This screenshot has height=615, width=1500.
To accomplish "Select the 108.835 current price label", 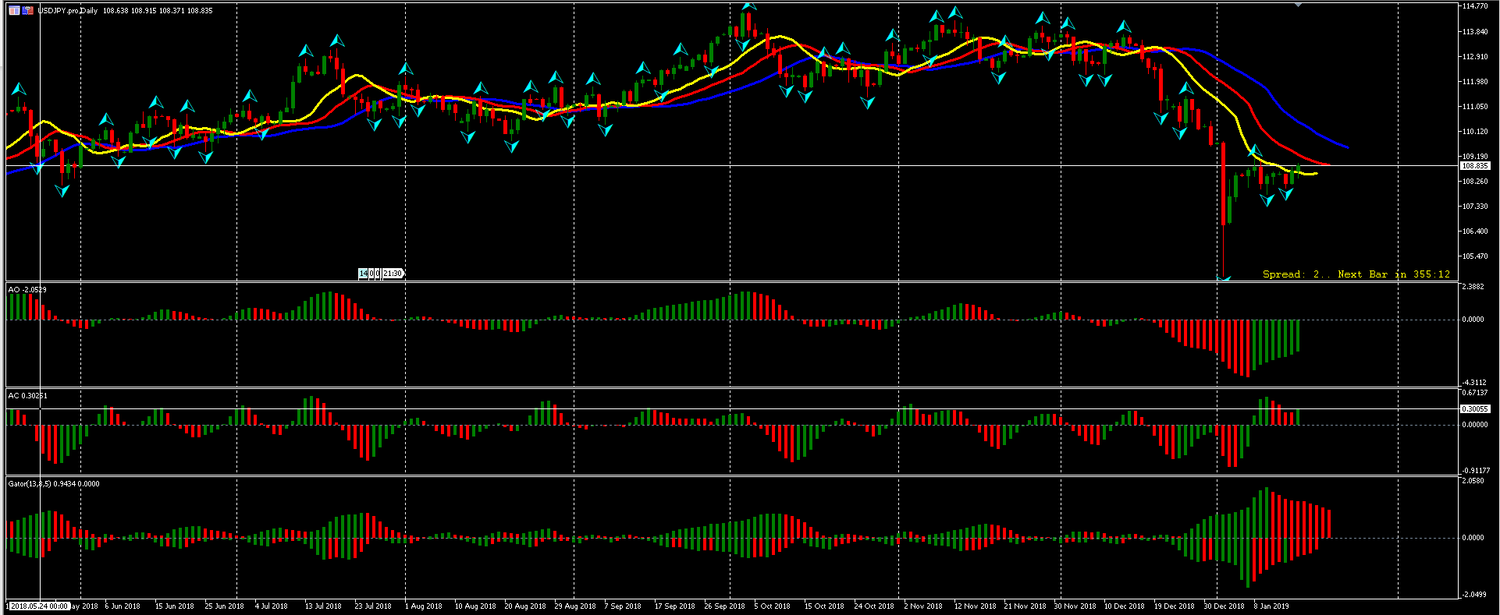I will 1475,166.
